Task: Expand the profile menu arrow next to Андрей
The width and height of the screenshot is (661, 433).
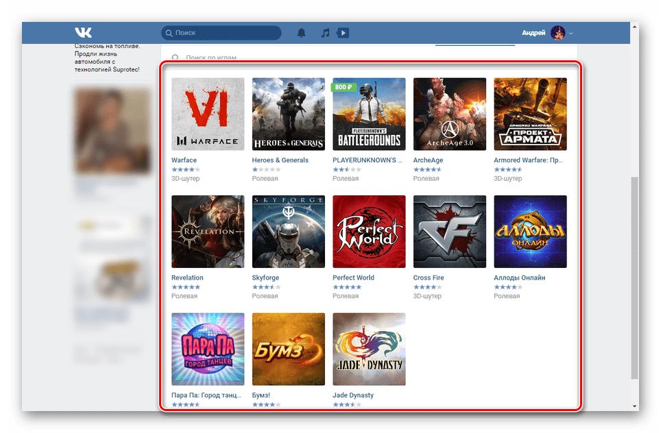Action: (x=570, y=34)
